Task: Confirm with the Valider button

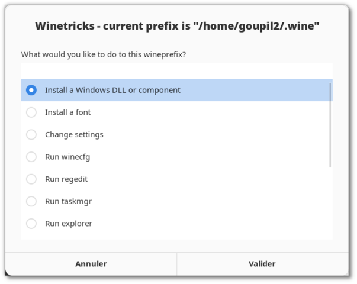Action: (262, 264)
